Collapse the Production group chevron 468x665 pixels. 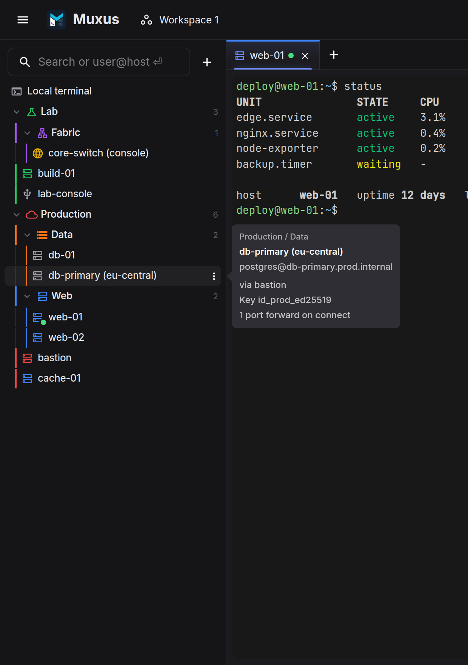pyautogui.click(x=17, y=214)
